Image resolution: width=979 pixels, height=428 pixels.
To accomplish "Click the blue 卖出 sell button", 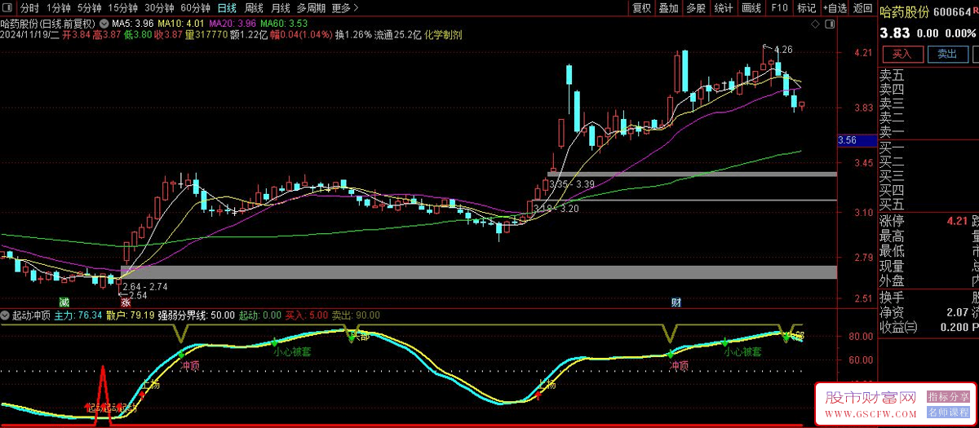I will 946,54.
